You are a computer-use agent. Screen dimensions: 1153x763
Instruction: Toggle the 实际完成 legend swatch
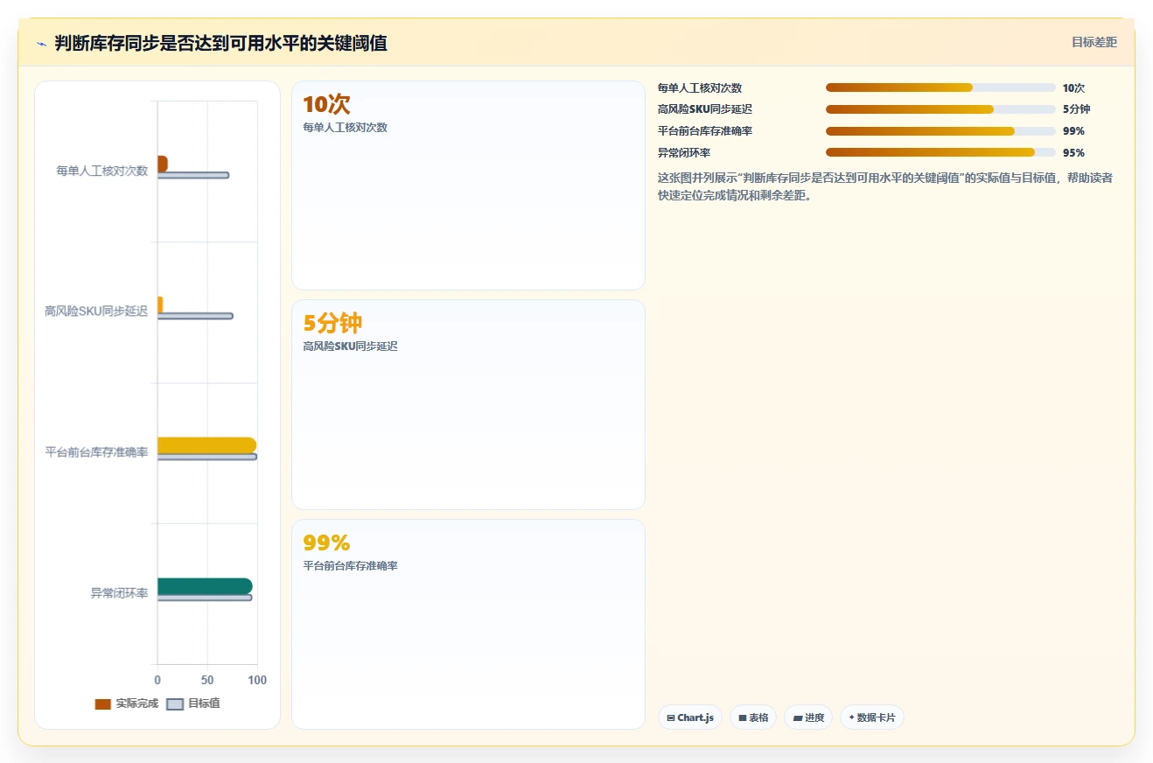point(102,703)
